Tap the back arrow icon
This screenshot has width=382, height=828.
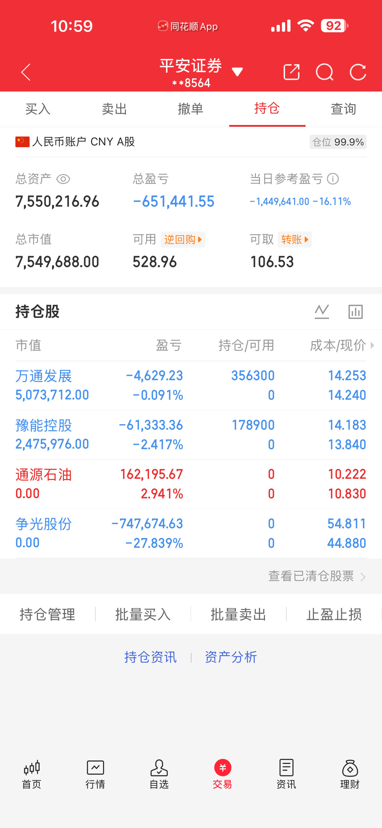26,72
